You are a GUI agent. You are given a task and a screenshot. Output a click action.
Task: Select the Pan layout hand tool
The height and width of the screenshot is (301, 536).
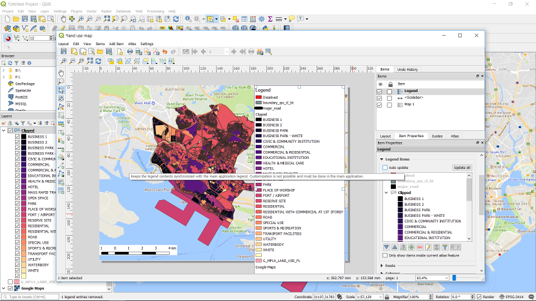tap(61, 72)
